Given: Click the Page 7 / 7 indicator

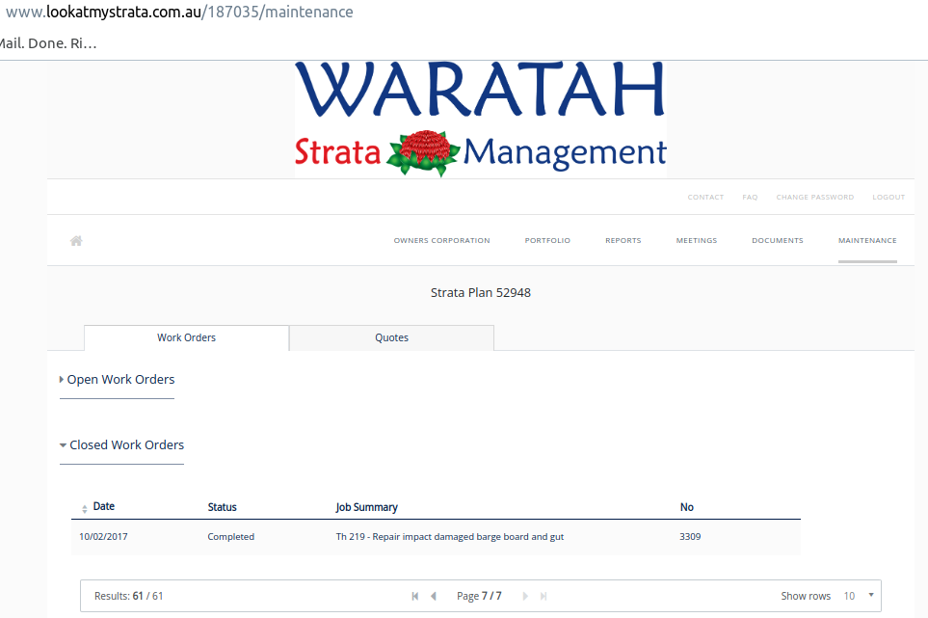Looking at the screenshot, I should pyautogui.click(x=479, y=596).
